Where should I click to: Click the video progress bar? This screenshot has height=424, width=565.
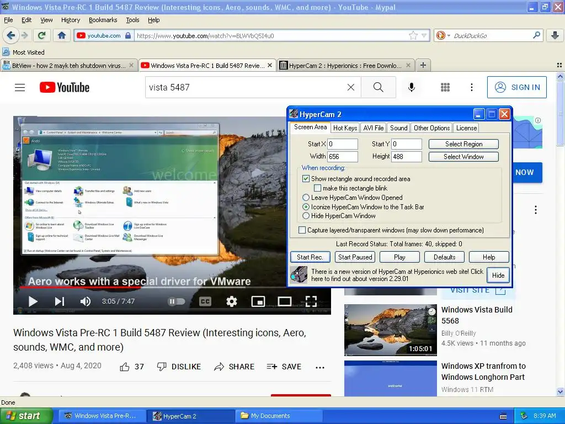click(x=172, y=287)
